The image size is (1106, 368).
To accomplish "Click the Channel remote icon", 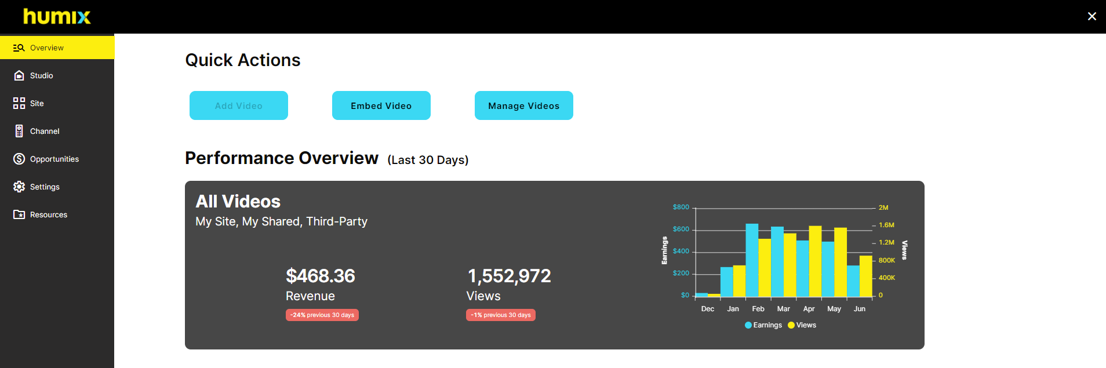I will click(19, 131).
